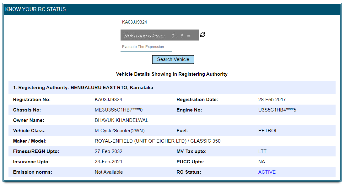Select the ACTIVE RC Status link
345x185 pixels.
[267, 172]
